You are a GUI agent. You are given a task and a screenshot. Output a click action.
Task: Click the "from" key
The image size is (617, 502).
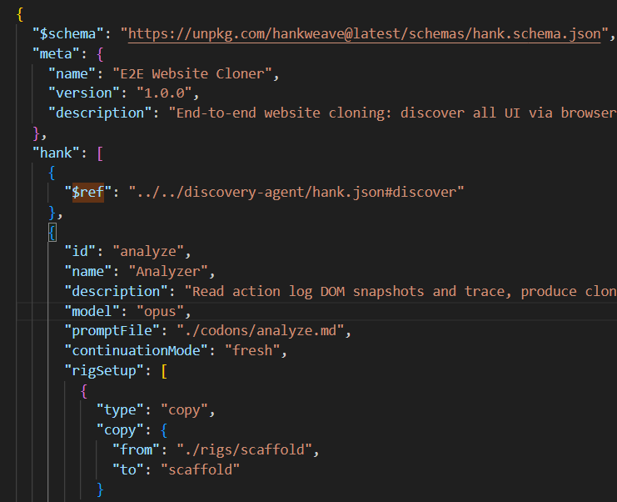(136, 449)
